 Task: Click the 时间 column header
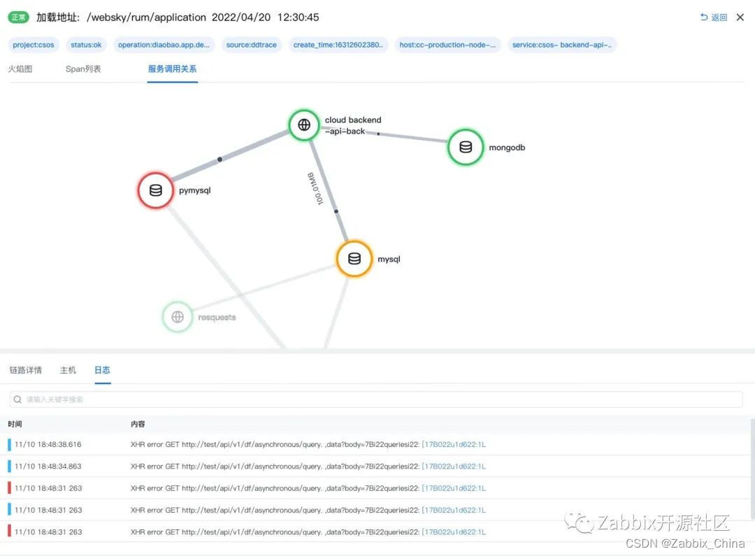click(15, 424)
